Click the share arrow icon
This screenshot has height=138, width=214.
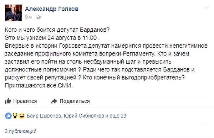pos(54,101)
